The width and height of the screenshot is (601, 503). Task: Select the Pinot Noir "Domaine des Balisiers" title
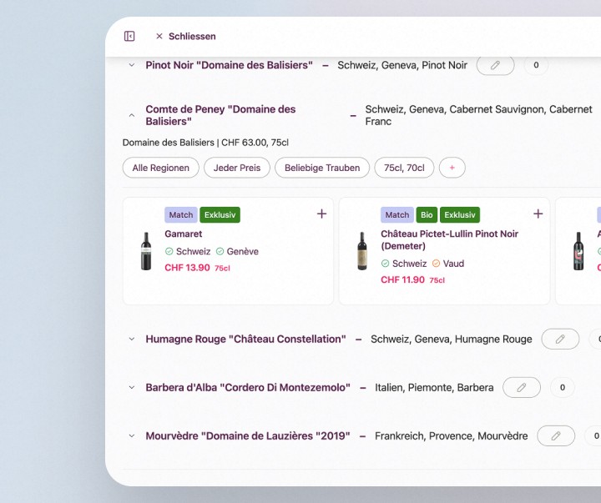pyautogui.click(x=230, y=65)
